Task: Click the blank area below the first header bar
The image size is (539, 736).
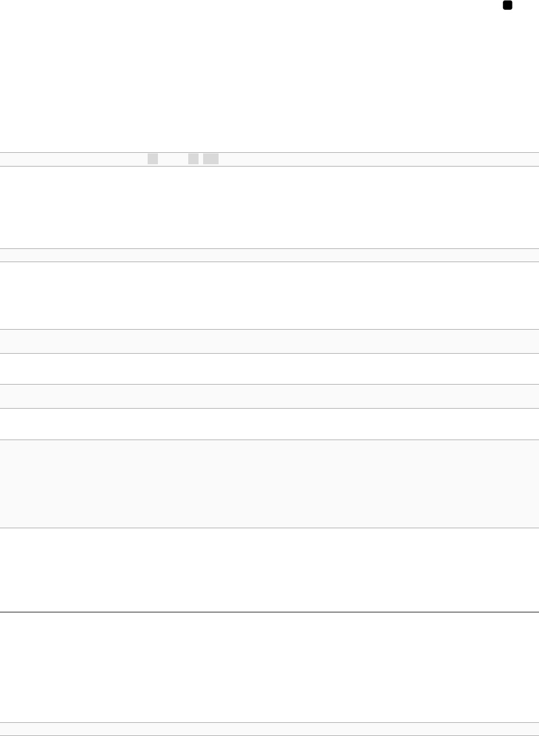Action: 269,207
